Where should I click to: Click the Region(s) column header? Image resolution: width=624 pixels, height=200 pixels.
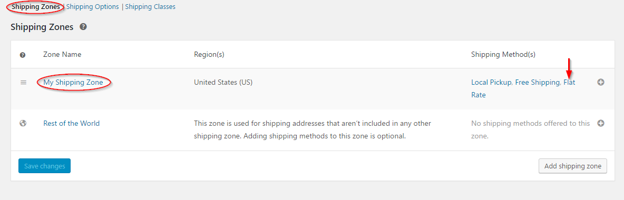(x=209, y=55)
